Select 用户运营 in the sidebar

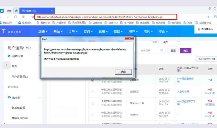[x=18, y=56]
